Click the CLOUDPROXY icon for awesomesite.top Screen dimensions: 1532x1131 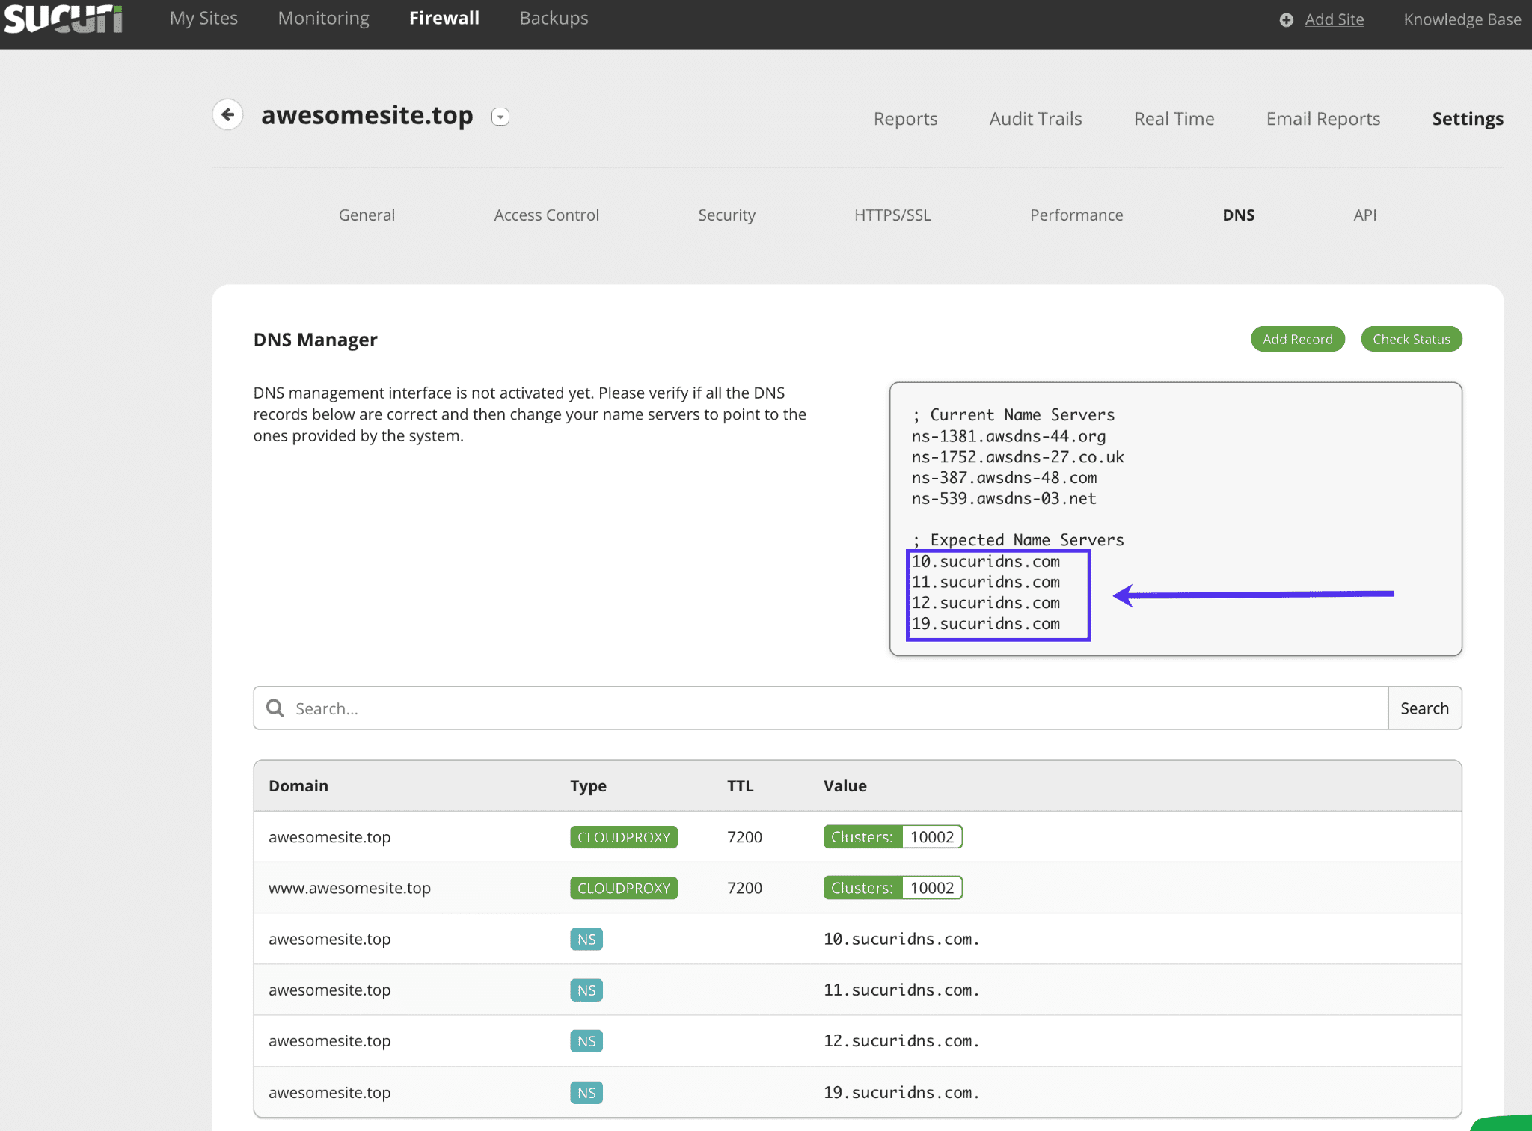point(623,836)
